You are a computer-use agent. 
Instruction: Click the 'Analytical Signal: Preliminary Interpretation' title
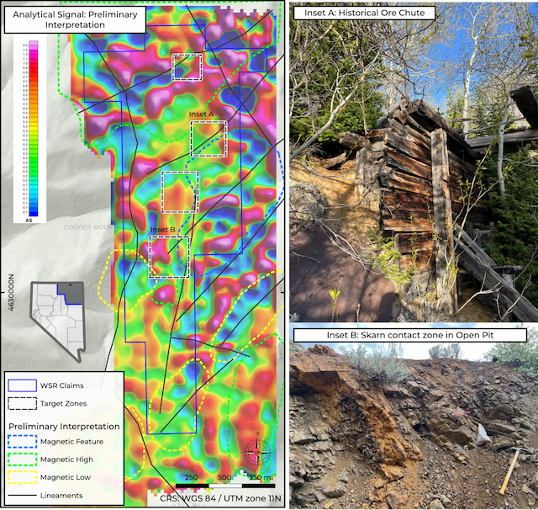point(75,19)
